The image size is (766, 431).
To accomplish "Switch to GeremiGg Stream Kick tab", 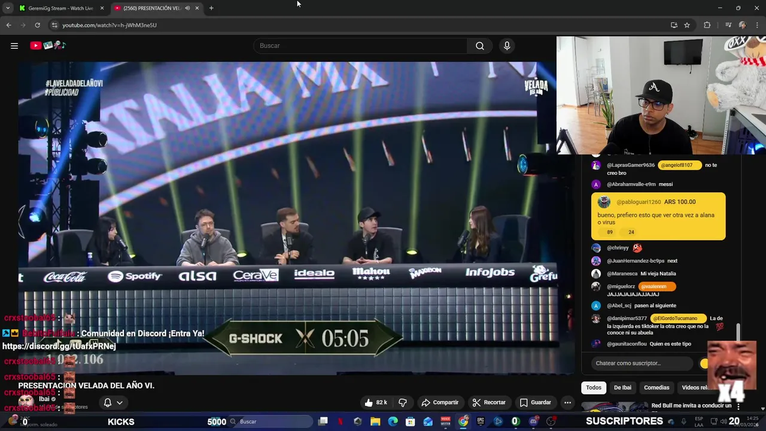I will [x=60, y=8].
